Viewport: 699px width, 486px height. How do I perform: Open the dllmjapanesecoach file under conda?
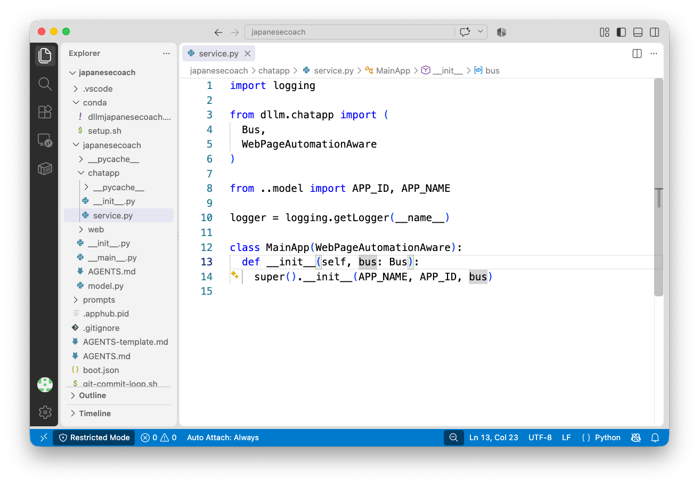point(129,117)
